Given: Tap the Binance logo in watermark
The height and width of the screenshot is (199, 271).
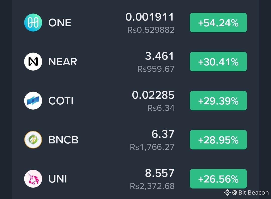Looking at the screenshot, I should [x=227, y=192].
